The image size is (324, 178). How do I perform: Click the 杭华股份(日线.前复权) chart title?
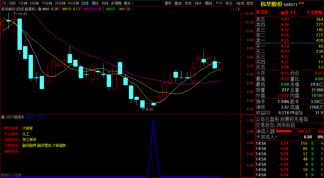point(19,9)
